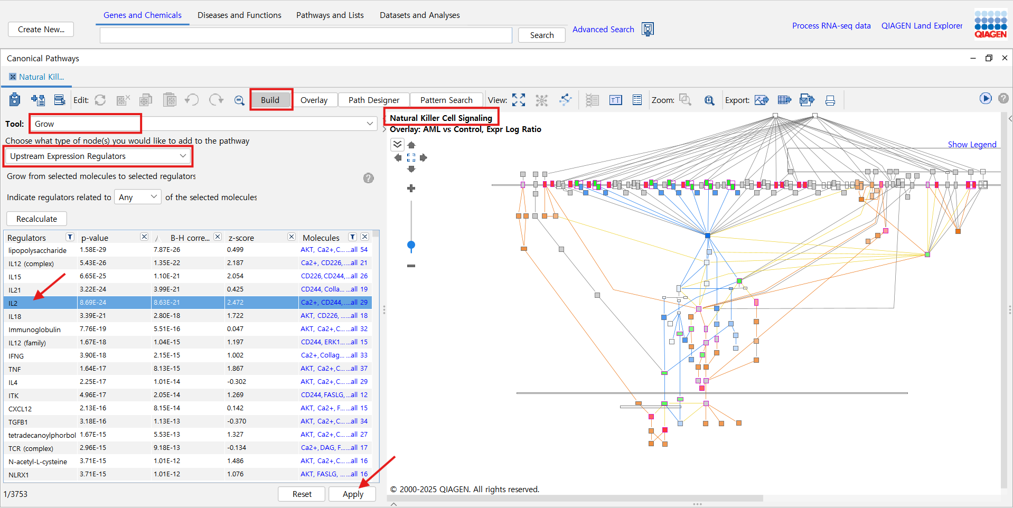This screenshot has width=1013, height=508.
Task: Open the QIAGEN Land Explorer link
Action: [922, 25]
